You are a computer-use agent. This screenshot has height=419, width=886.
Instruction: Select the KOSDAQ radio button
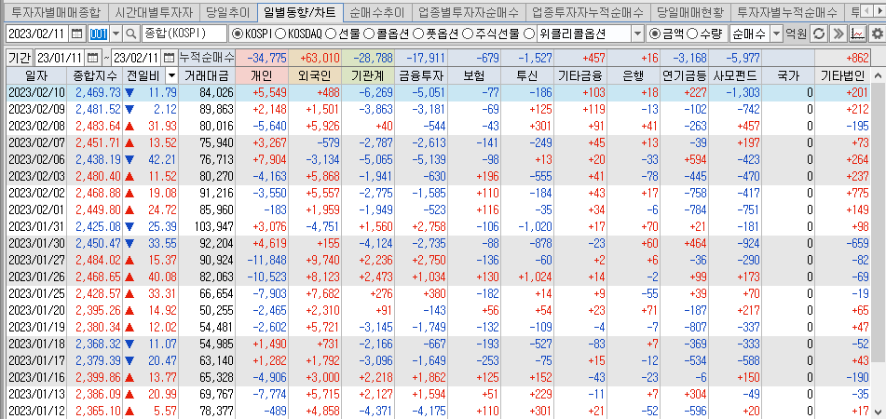[x=280, y=34]
